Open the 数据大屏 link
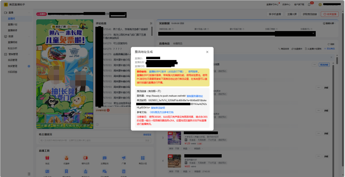 coord(329,24)
